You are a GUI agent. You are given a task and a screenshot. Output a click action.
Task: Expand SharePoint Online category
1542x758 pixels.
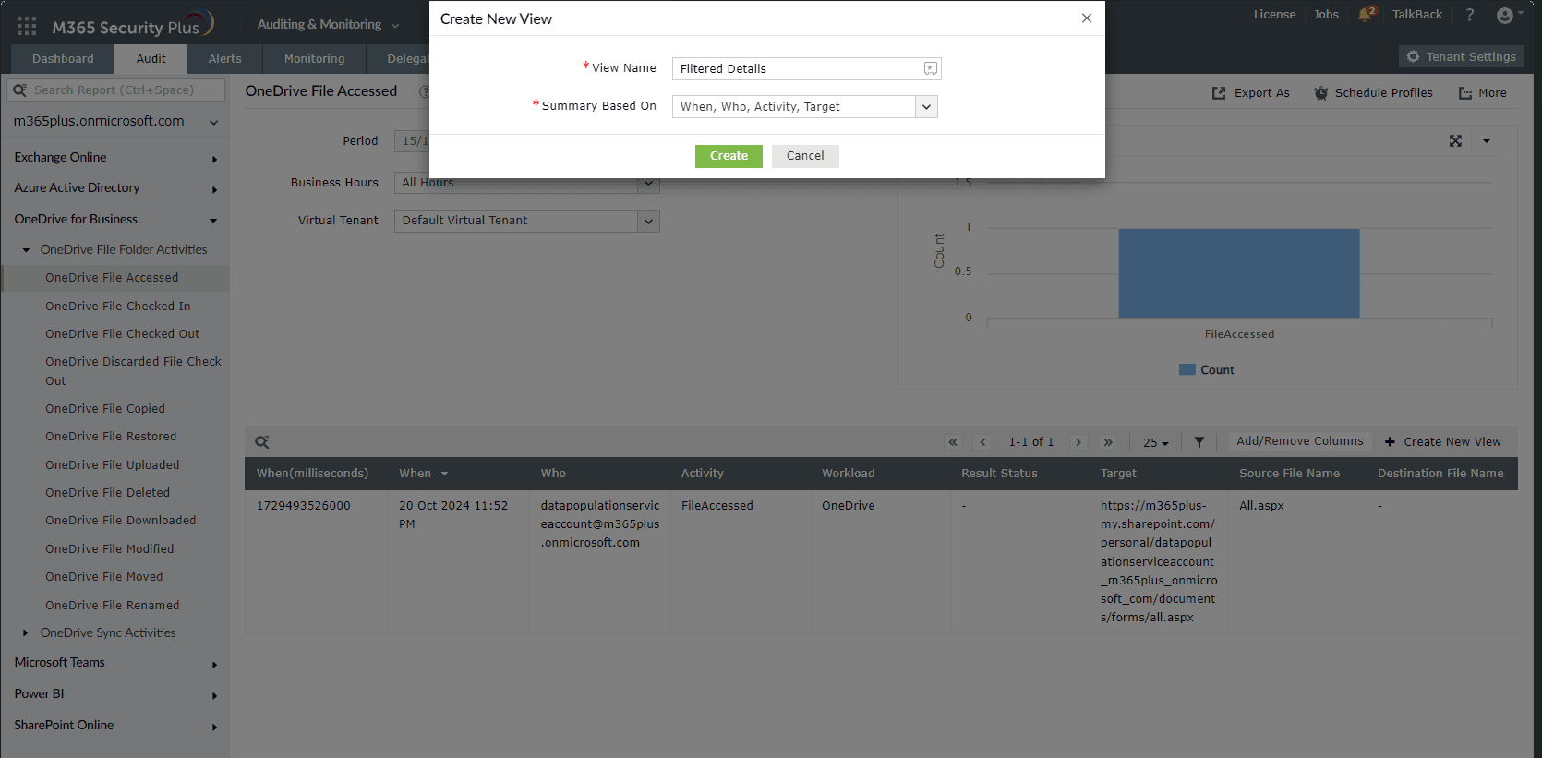tap(214, 727)
